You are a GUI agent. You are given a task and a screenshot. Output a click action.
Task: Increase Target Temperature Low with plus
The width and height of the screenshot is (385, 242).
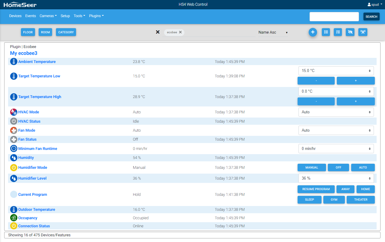355,81
